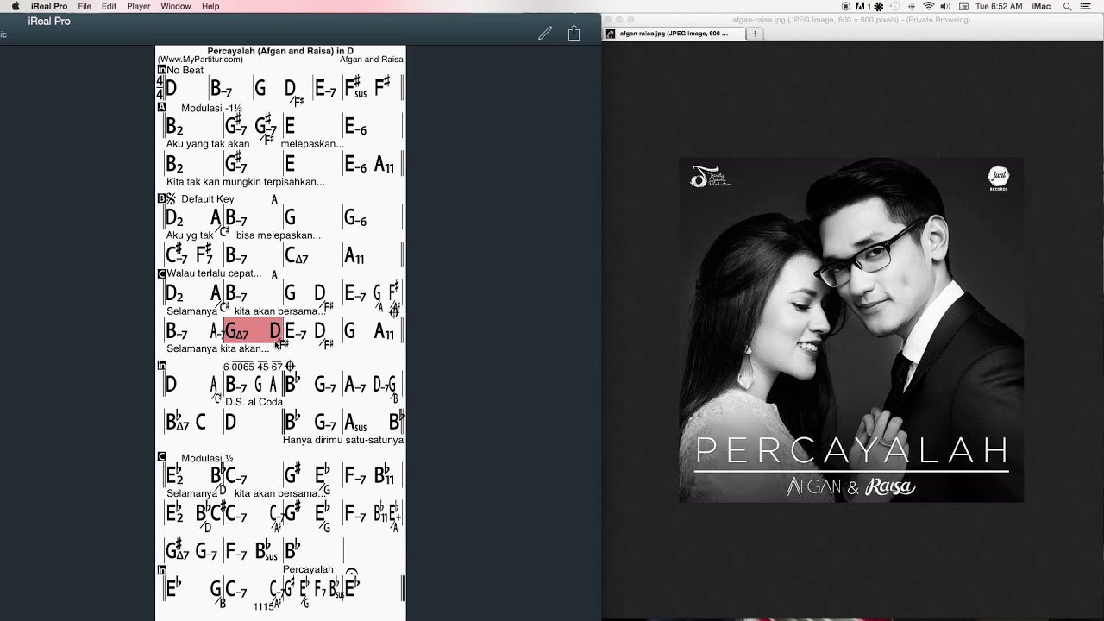The image size is (1104, 621).
Task: Click the highlighted G△7 measure
Action: [x=253, y=330]
